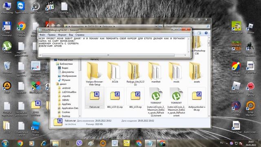This screenshot has width=261, height=147.
Task: Select the Falcon.rar archive in Explorer
Action: click(x=94, y=98)
